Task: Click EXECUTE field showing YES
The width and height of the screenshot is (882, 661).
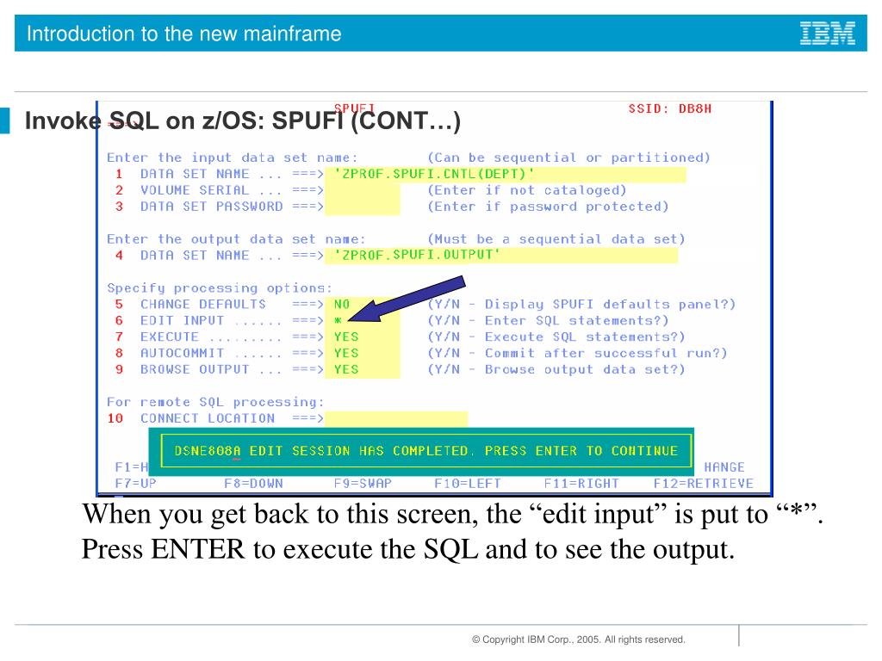Action: coord(363,337)
